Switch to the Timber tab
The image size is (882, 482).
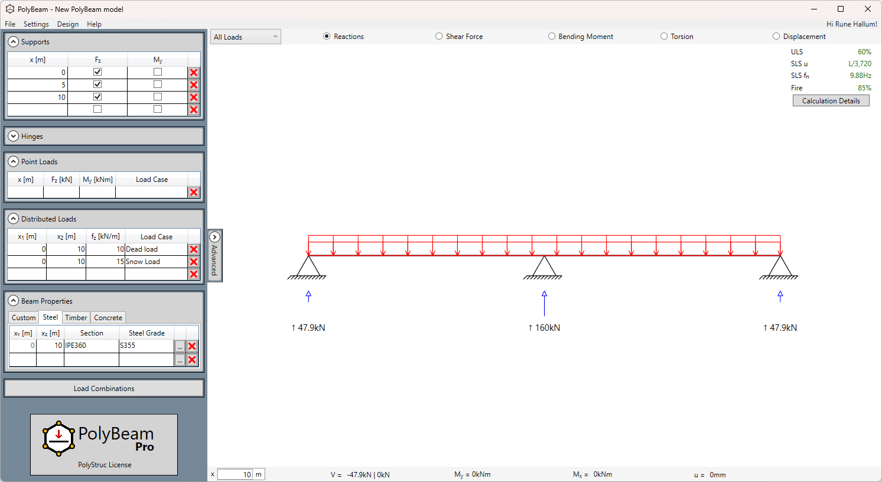76,318
